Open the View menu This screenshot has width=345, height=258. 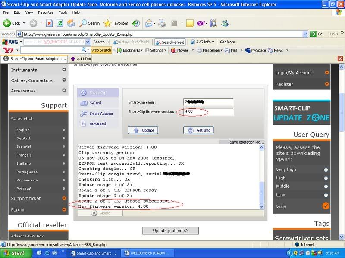(x=29, y=12)
